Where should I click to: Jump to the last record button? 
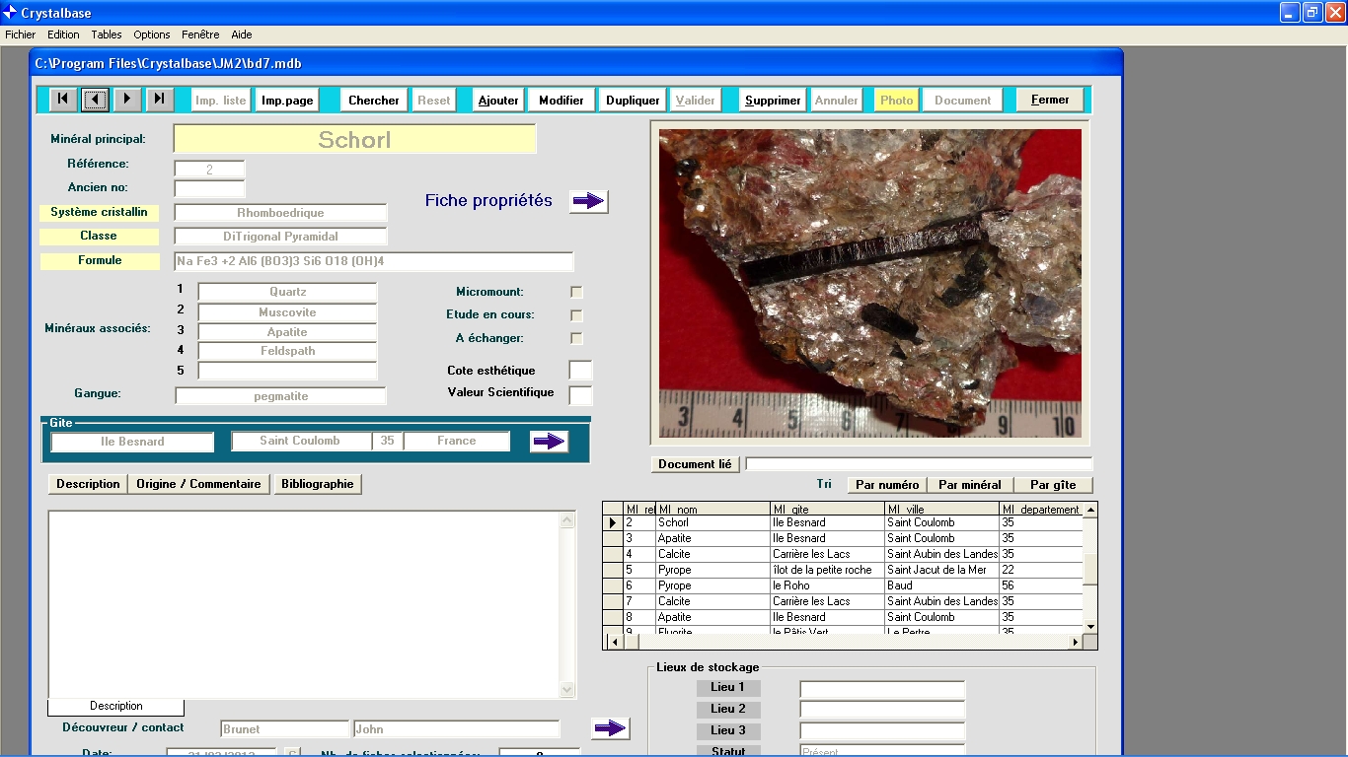(159, 100)
